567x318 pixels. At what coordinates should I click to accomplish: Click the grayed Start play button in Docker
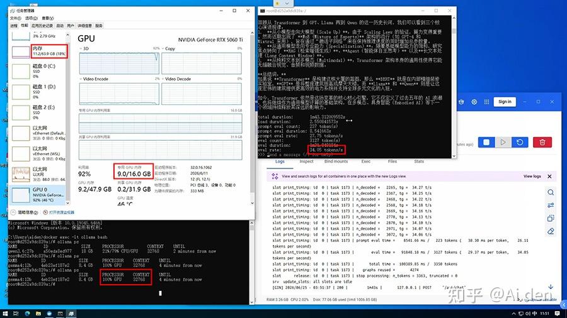tap(503, 142)
